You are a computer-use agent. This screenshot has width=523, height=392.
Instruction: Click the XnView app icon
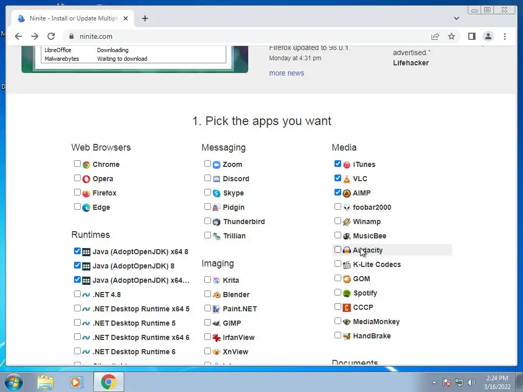(x=217, y=352)
